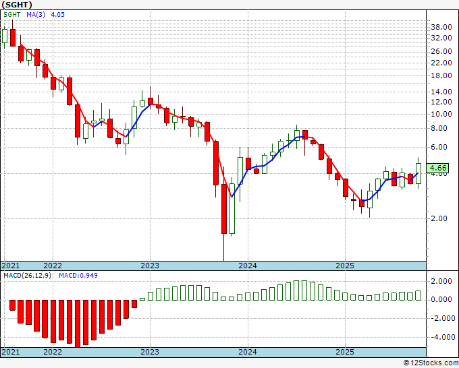Click the 2.000 MACD axis label
The height and width of the screenshot is (368, 459).
(441, 282)
